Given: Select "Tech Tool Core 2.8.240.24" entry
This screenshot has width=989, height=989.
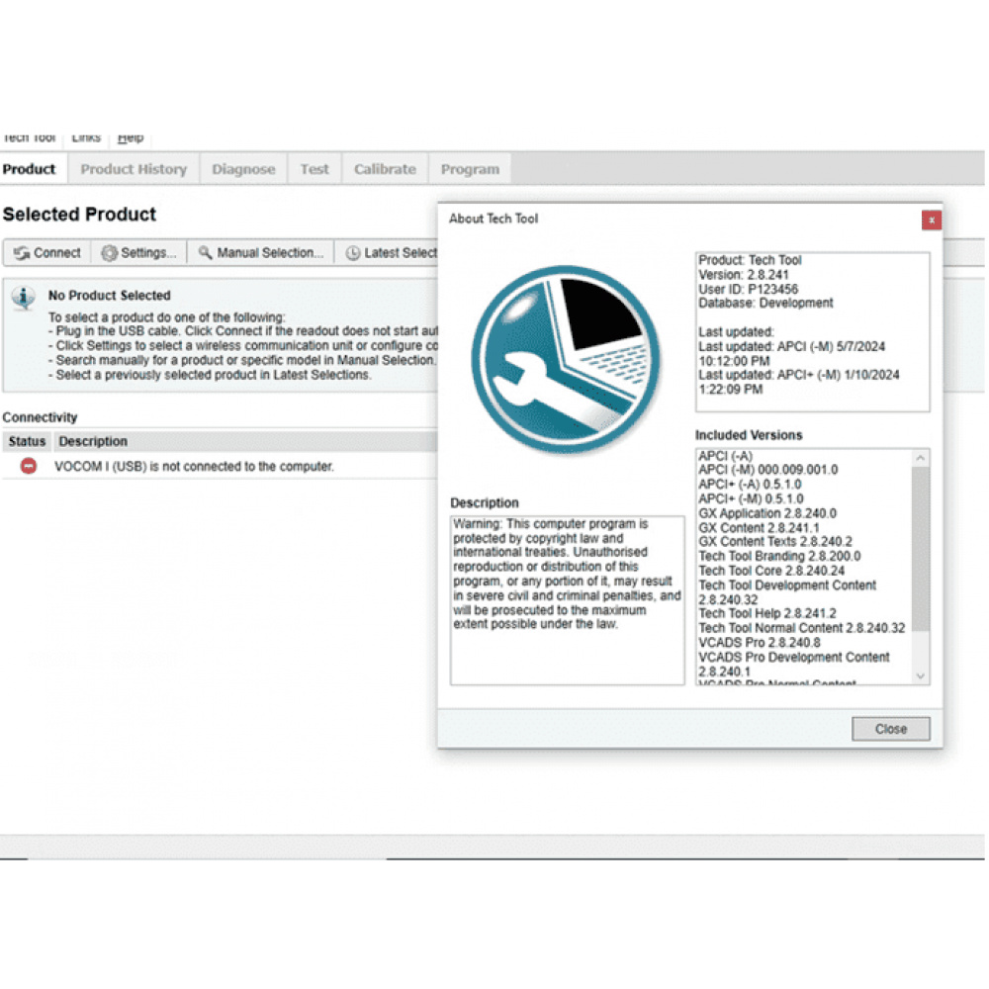Looking at the screenshot, I should 771,571.
